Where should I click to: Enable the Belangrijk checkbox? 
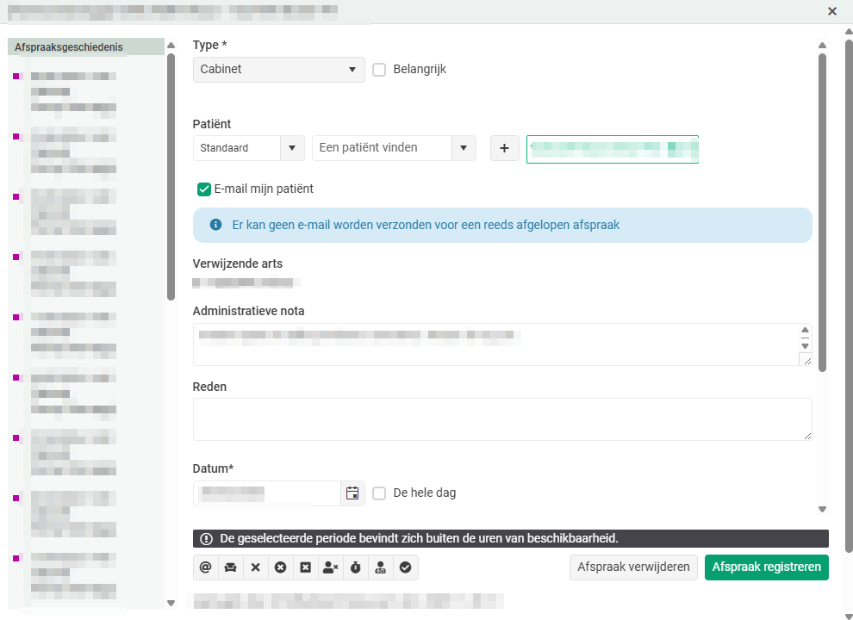pos(379,70)
